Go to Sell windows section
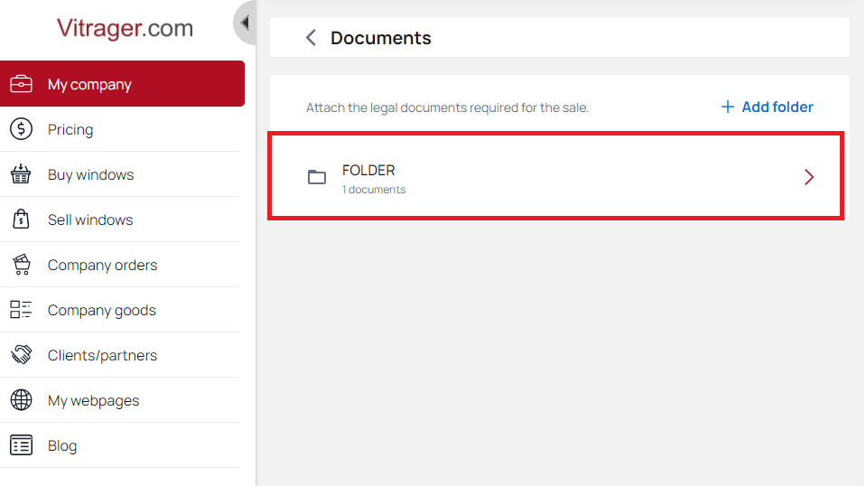This screenshot has height=486, width=866. coord(120,220)
